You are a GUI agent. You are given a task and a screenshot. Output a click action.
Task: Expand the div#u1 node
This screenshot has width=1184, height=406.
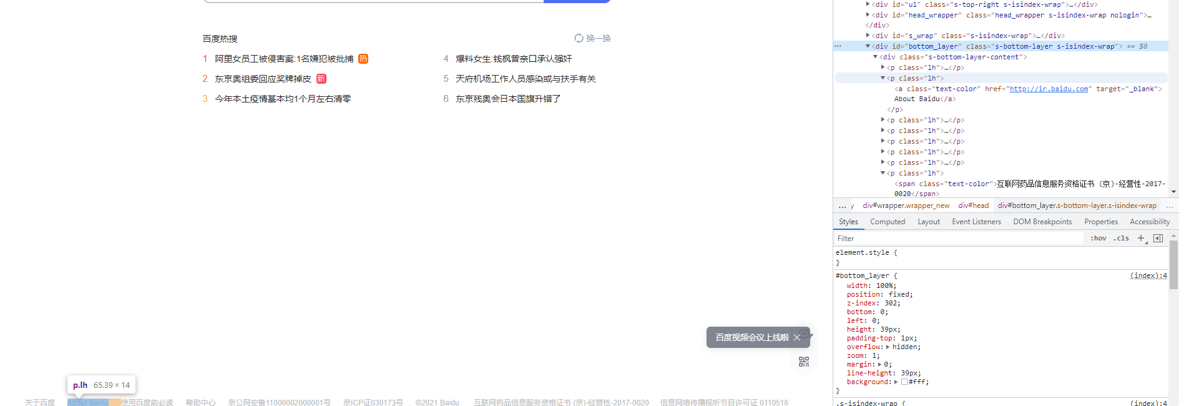click(x=868, y=4)
